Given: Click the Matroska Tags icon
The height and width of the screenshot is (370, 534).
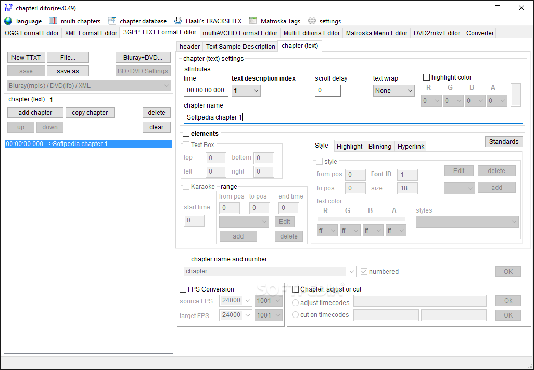Looking at the screenshot, I should [x=253, y=21].
